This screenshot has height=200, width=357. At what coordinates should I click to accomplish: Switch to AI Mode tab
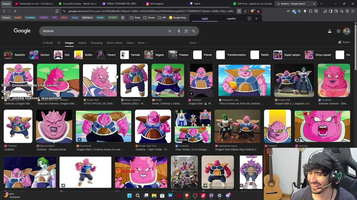click(x=48, y=43)
